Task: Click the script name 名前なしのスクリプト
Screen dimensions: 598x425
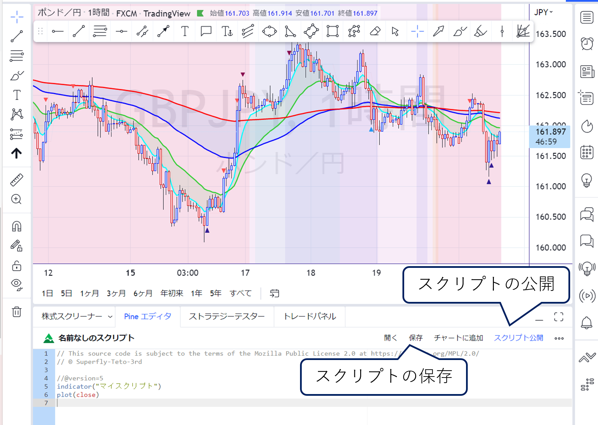Action: click(x=96, y=338)
